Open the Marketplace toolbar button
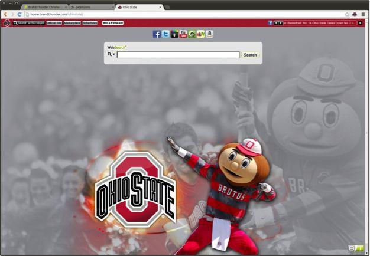This screenshot has height=256, width=370. (72, 23)
